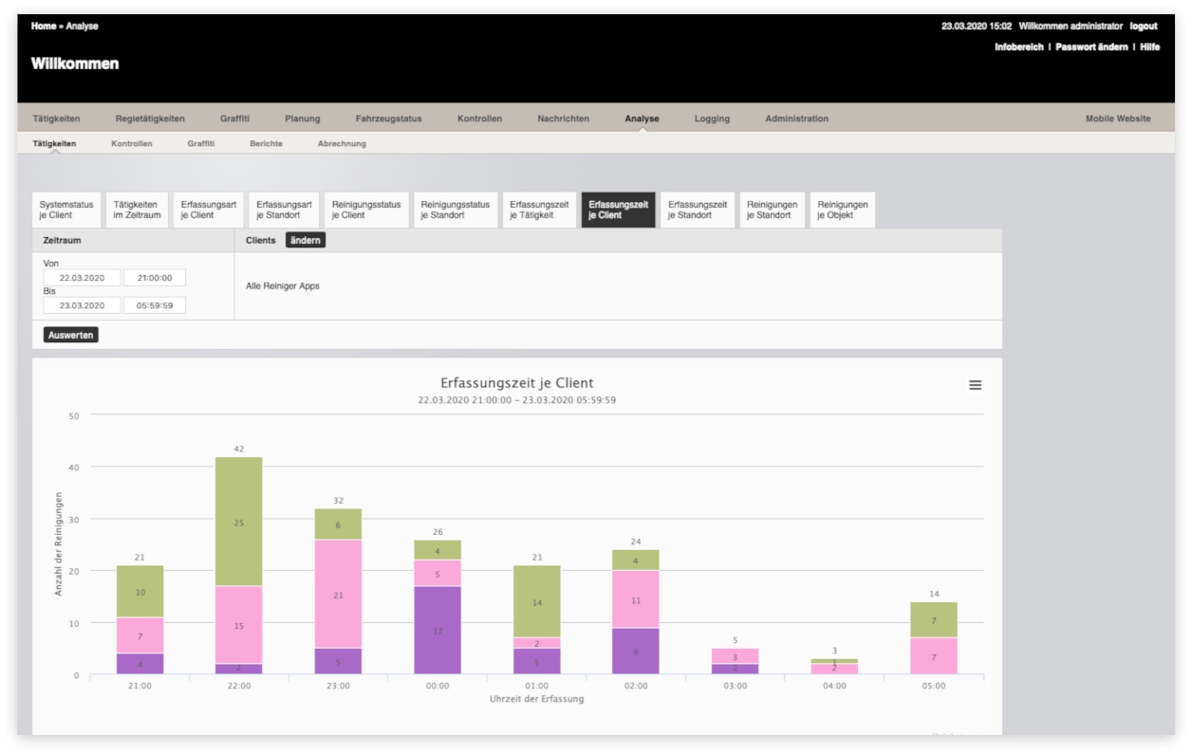The width and height of the screenshot is (1192, 754).
Task: Click the Von date field 22.03.2020
Action: click(82, 278)
